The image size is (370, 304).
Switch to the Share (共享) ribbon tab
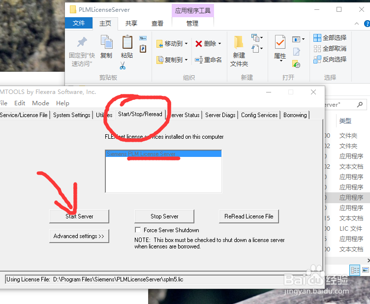pyautogui.click(x=131, y=23)
